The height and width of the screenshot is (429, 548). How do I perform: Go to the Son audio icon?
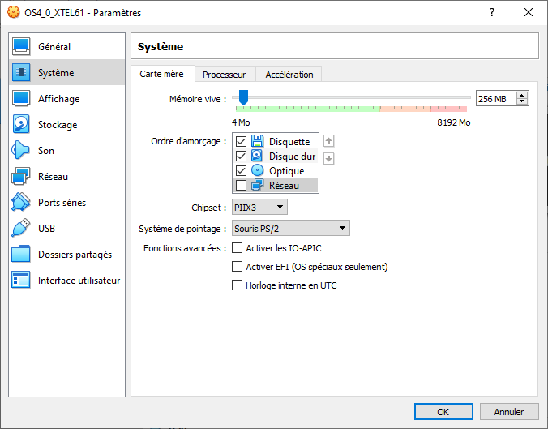22,151
